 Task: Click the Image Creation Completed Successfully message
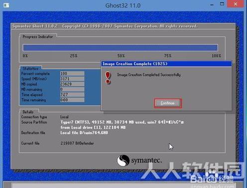[x=149, y=75]
